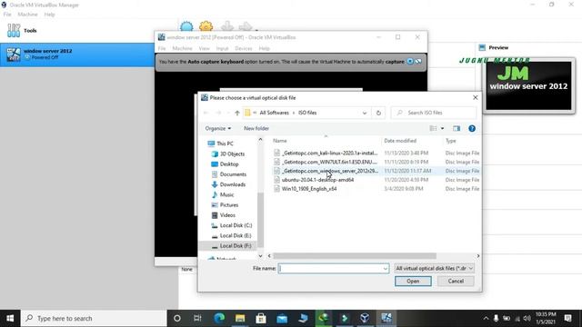Click the don't-show-again icon on notification bar
This screenshot has height=327, width=582.
(x=418, y=62)
